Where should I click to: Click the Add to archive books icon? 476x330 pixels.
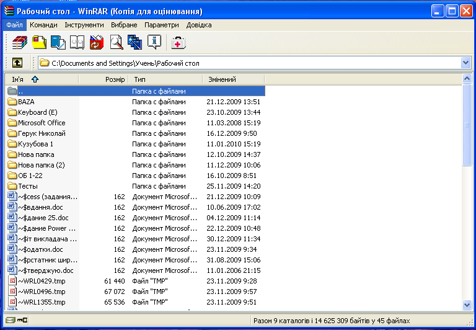pos(20,42)
